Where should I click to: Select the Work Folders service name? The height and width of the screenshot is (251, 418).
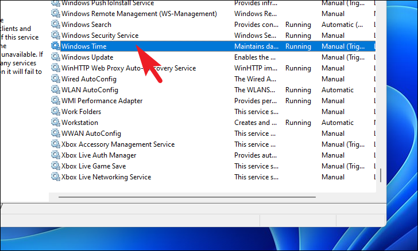coord(82,112)
